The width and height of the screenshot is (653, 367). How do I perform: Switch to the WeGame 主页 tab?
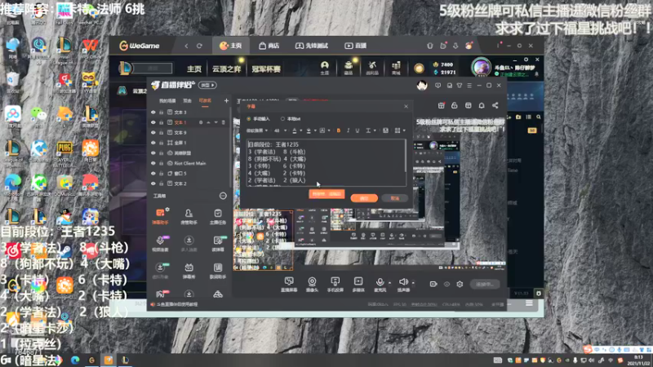coord(231,46)
